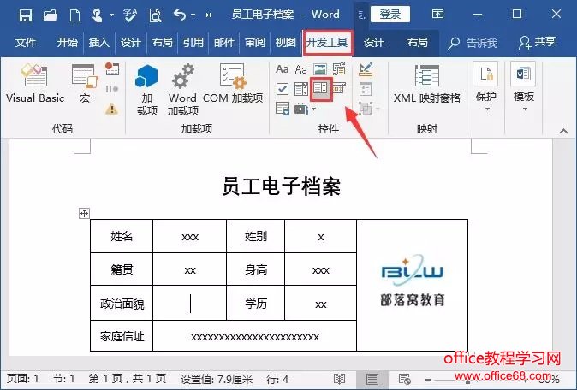Create a new blank document
The image size is (577, 390).
74,15
